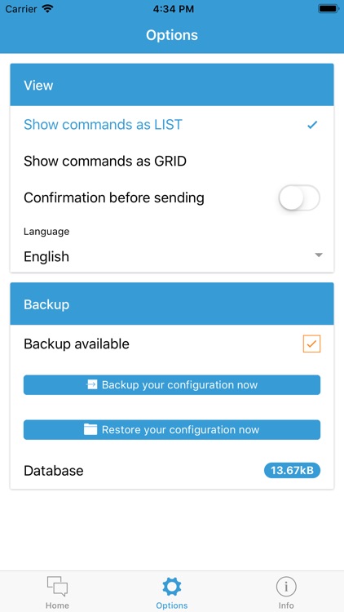
Task: Toggle Confirmation before sending switch
Action: 299,198
